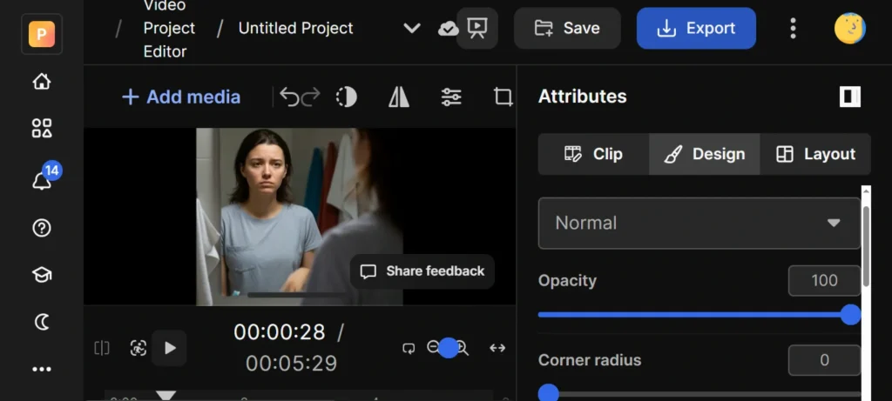Click the opacity half-circle toolbar icon

pos(347,97)
